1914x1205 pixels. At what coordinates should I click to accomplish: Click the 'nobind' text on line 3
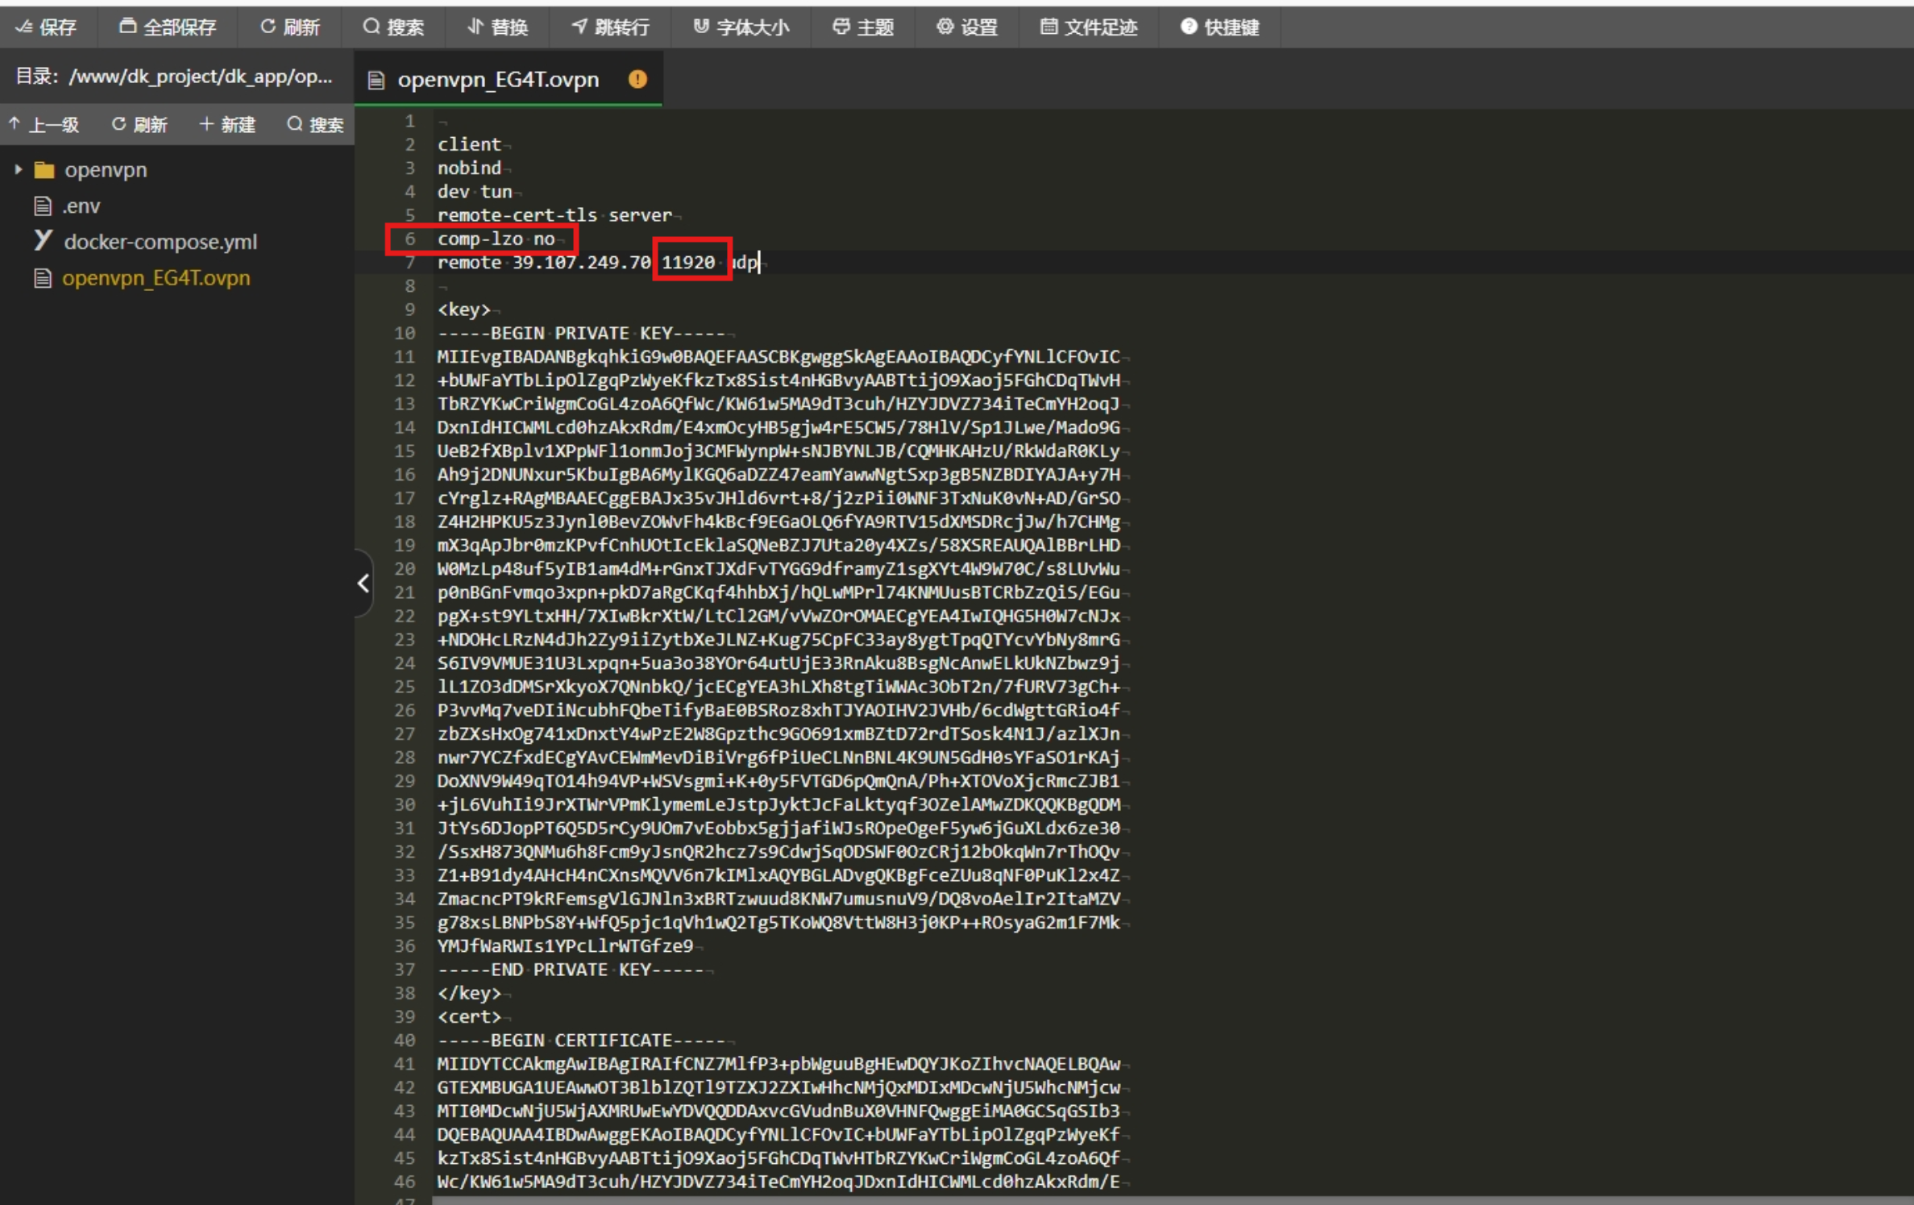[x=469, y=168]
